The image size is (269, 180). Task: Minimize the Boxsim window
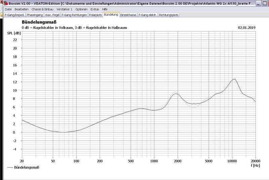[x=258, y=3]
